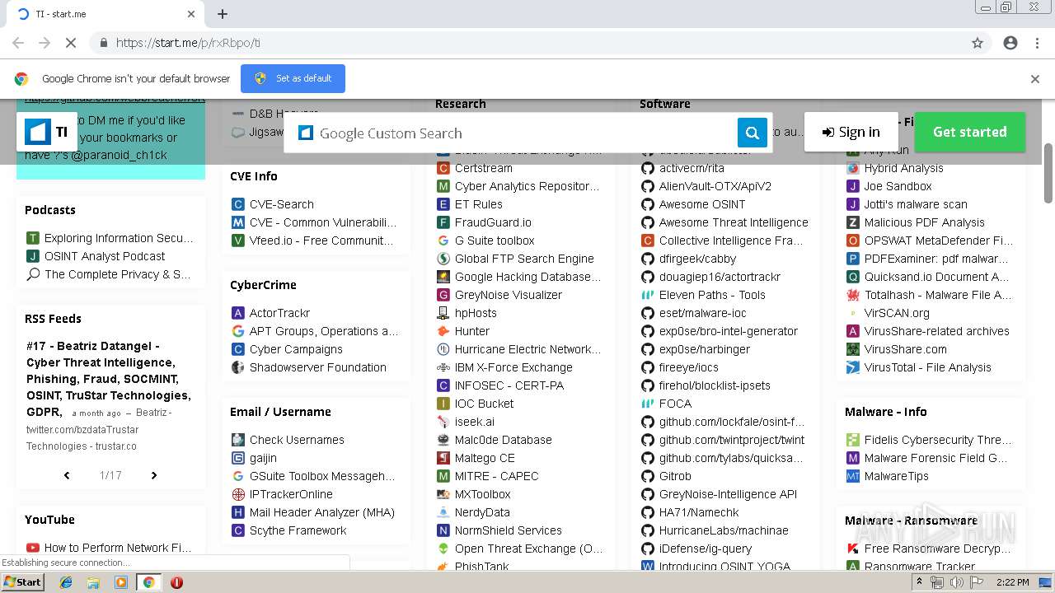Click the address bar URL
The image size is (1055, 593).
pos(188,43)
